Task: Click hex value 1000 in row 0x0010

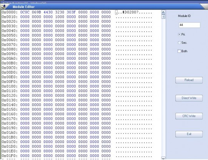Action: click(x=59, y=17)
